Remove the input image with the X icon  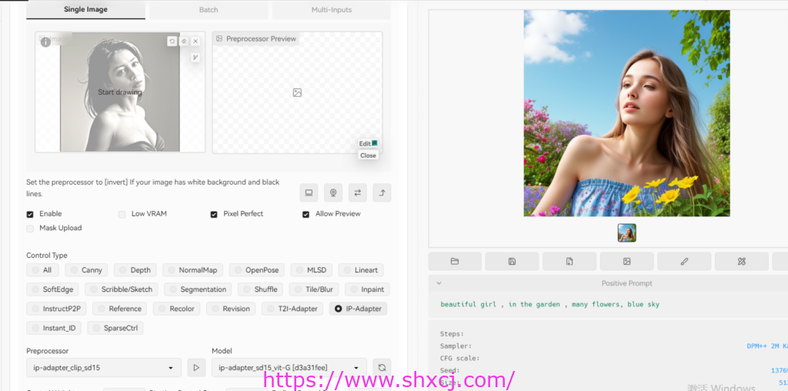tap(195, 42)
